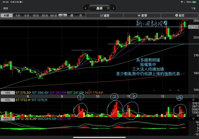Viewport: 199px width, 139px height.
Task: Tap the -14 MACD axis label
Action: [196, 134]
